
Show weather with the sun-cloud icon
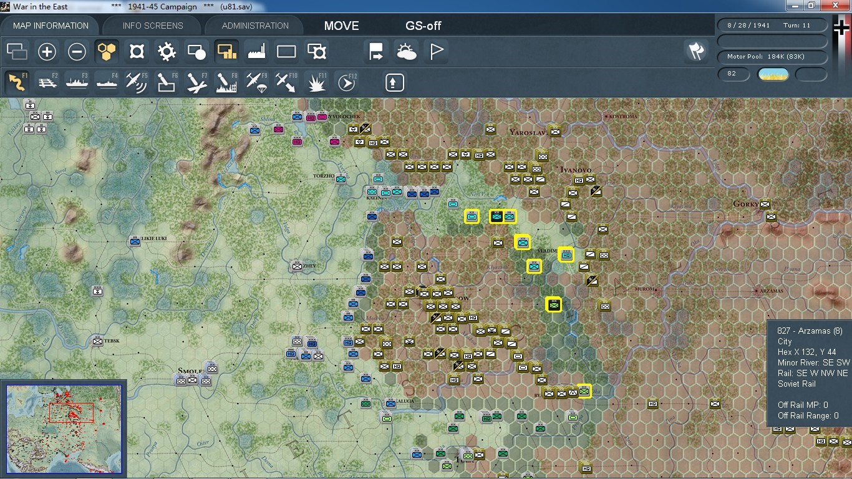pyautogui.click(x=407, y=51)
